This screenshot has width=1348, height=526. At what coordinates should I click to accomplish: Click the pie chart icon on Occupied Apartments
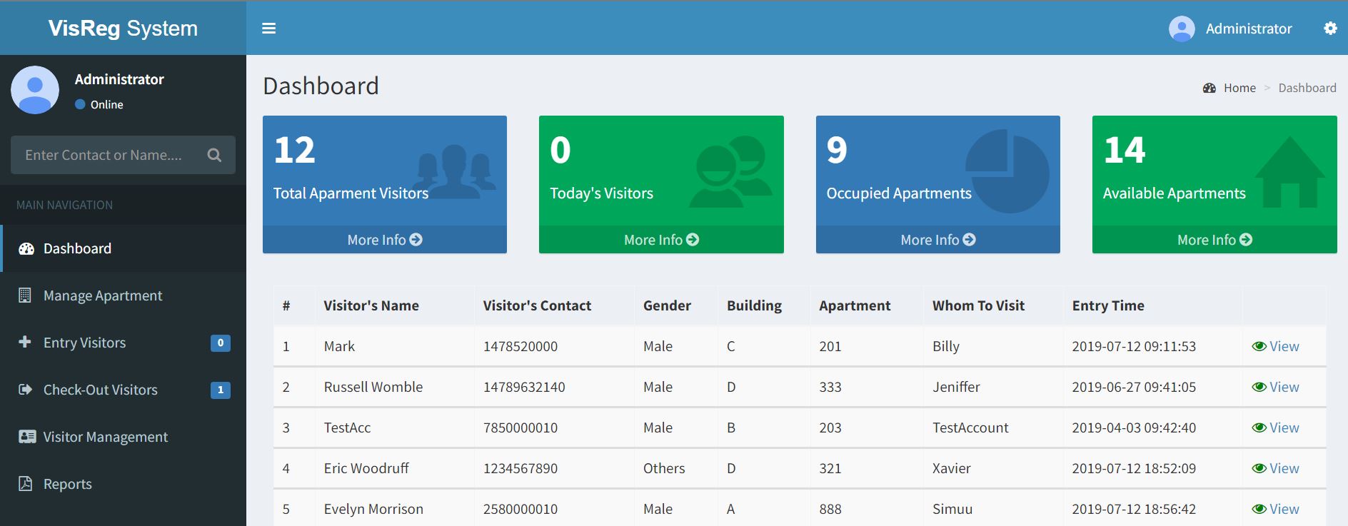tap(1007, 171)
